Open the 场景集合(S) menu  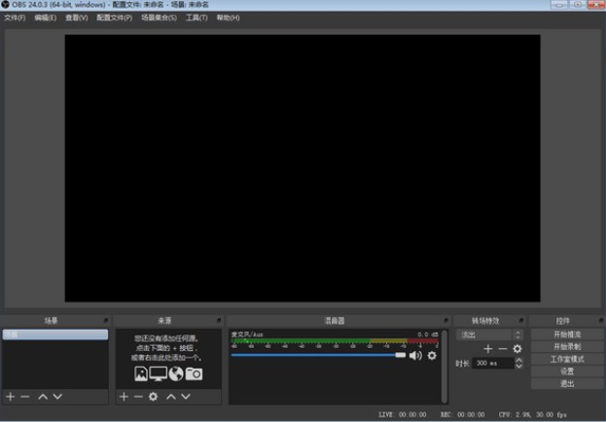pyautogui.click(x=159, y=18)
